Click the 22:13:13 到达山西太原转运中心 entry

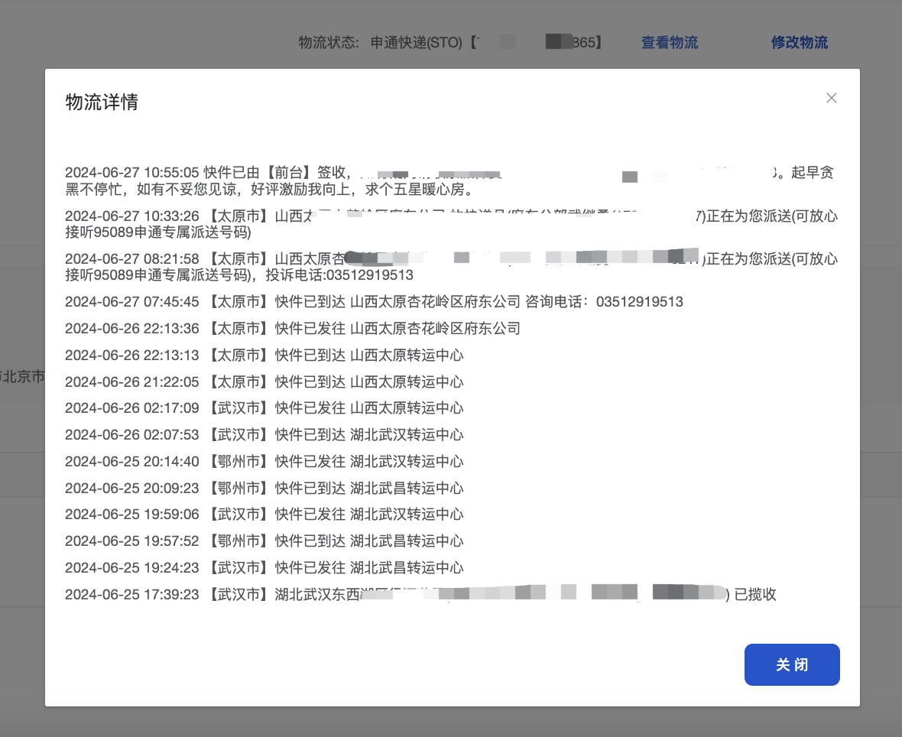point(264,356)
